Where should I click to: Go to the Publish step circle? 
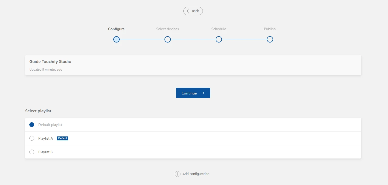[x=270, y=39]
